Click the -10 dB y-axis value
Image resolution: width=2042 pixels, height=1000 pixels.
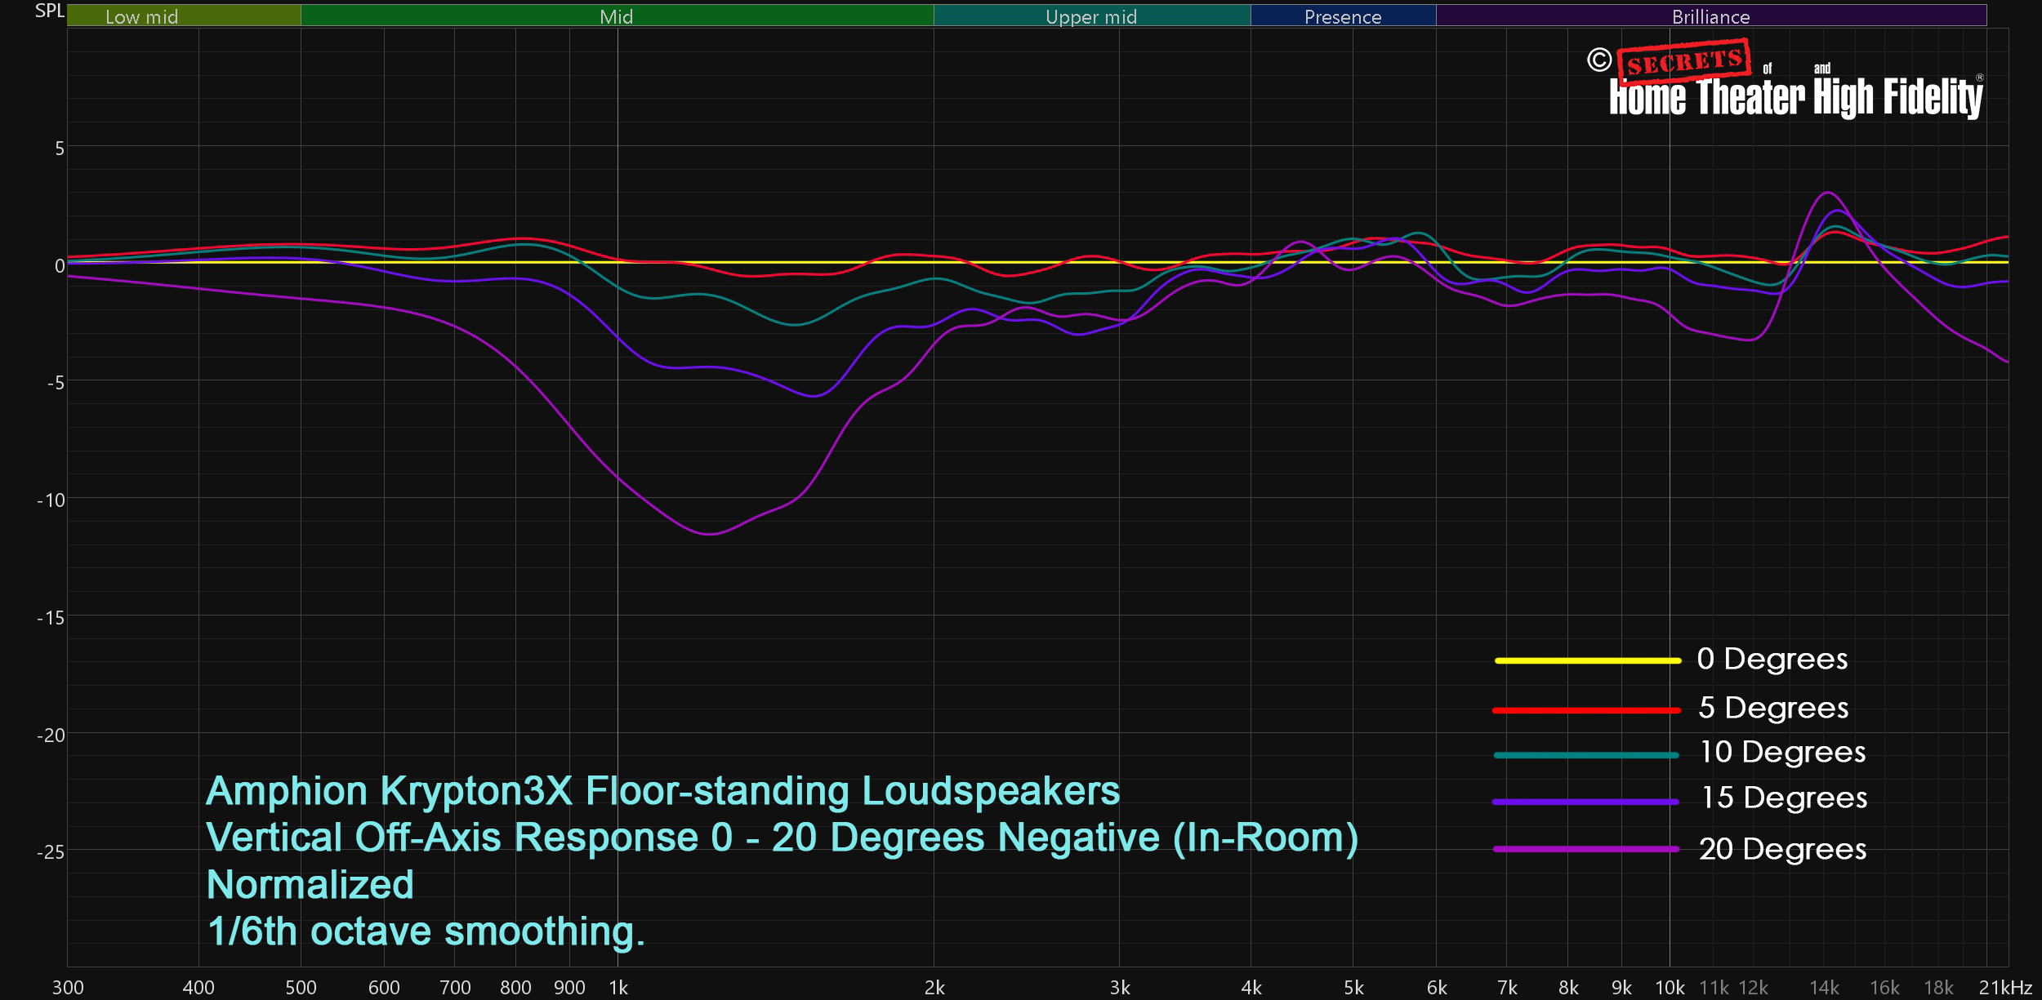point(51,500)
